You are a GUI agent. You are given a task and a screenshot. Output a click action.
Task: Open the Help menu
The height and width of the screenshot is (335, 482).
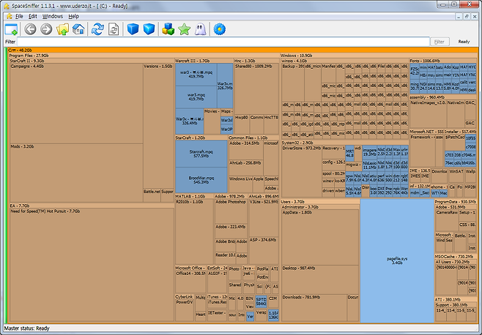tap(73, 16)
